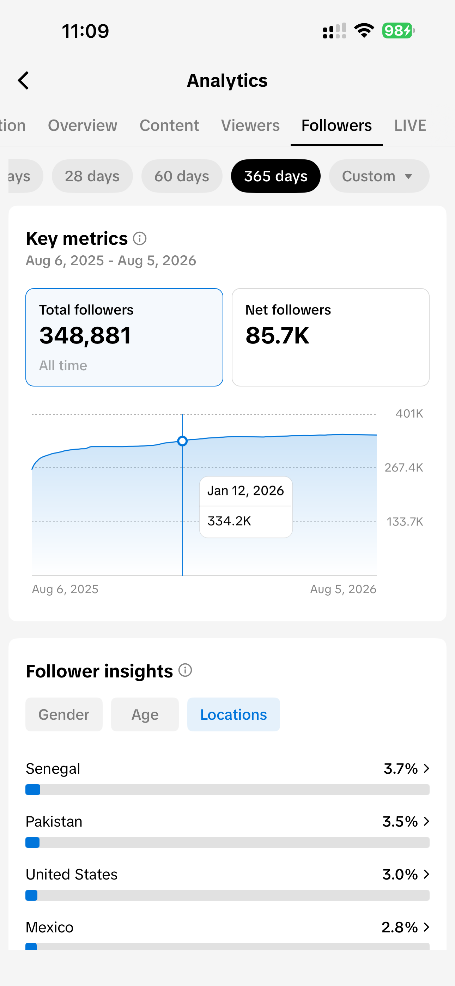Screen dimensions: 455x986
Task: Expand Mexico location details chevron
Action: [426, 927]
